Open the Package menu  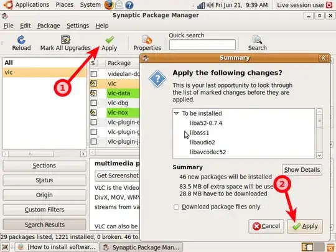[x=49, y=26]
